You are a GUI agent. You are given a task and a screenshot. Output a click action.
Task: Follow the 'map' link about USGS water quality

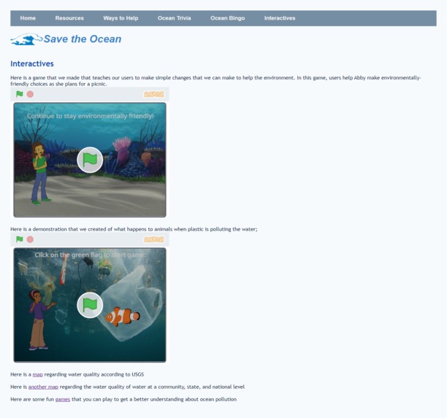(38, 374)
